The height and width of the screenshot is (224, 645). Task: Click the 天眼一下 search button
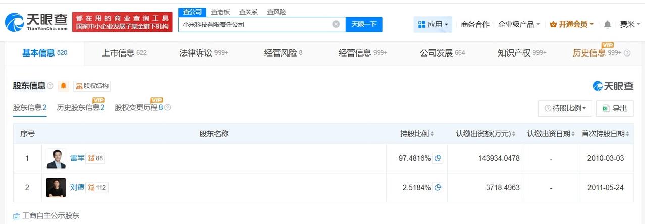coord(364,24)
